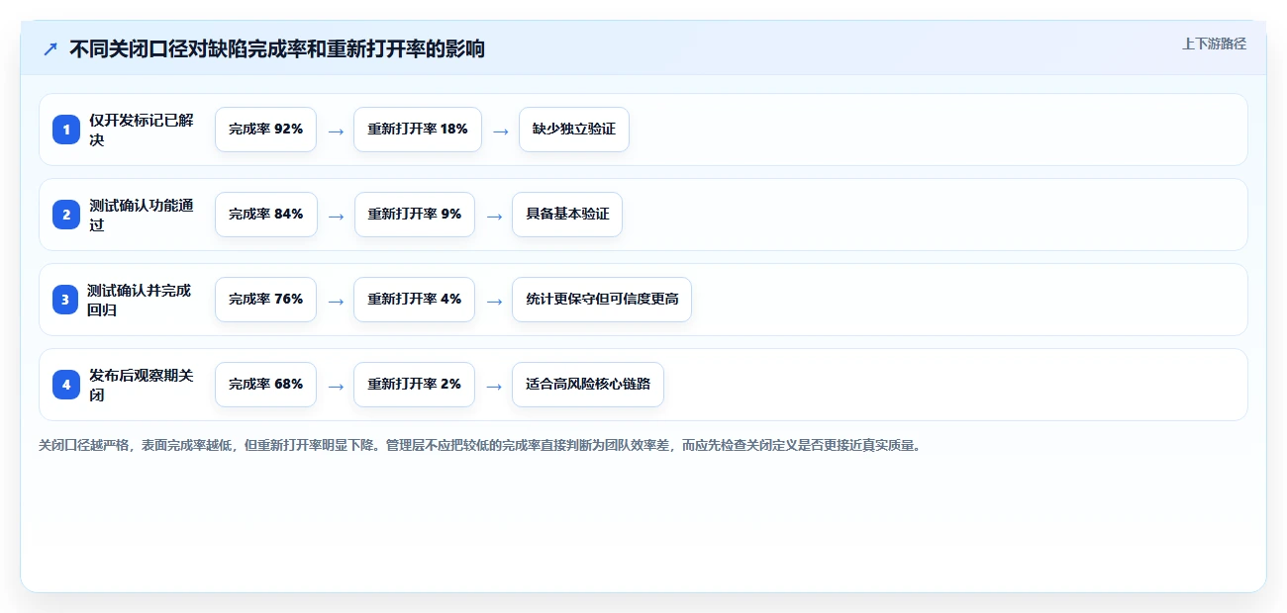
Task: Click the panel title 不同关闭口径对缺陷完成率和重新打开率的影响
Action: (277, 48)
